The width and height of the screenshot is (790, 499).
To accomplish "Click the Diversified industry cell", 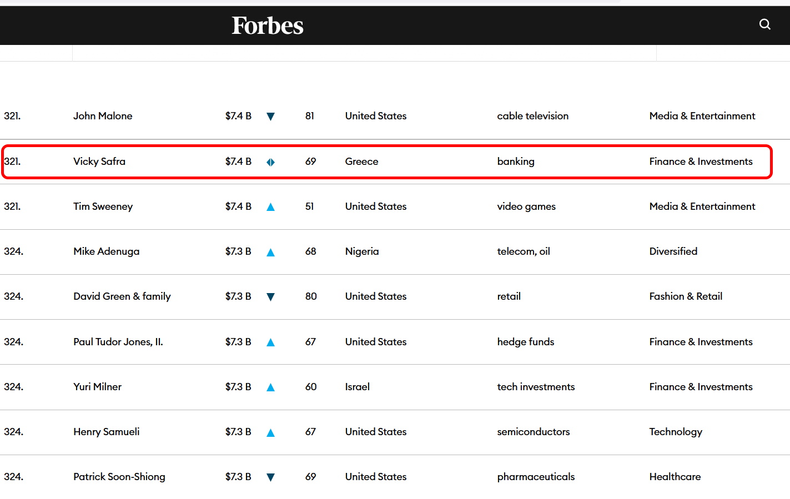I will coord(673,251).
